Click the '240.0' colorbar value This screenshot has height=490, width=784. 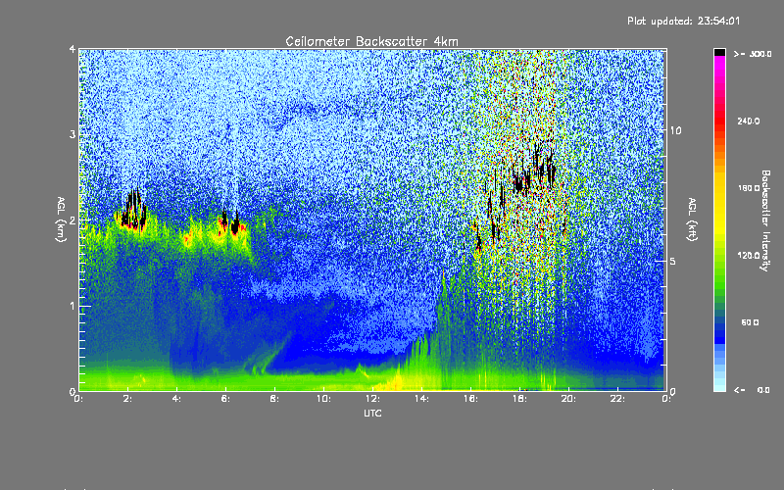click(x=749, y=121)
